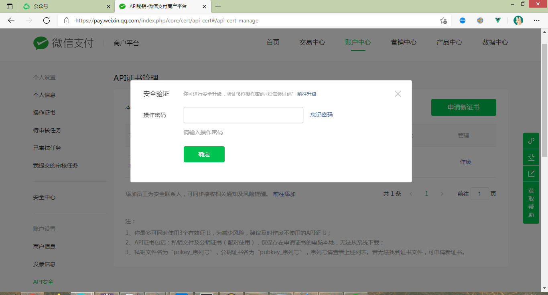Click the edit note icon in the floating panel
548x295 pixels.
pyautogui.click(x=531, y=174)
